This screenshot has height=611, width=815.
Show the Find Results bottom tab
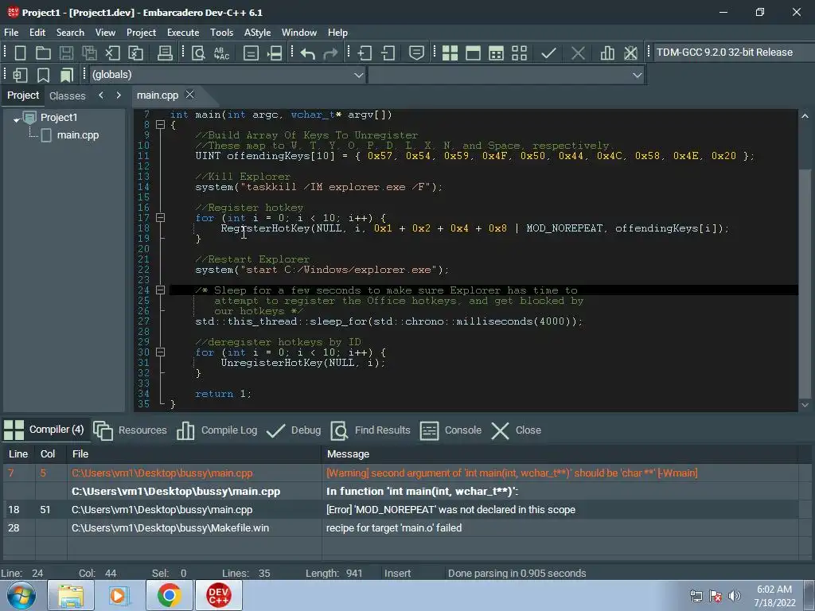[370, 430]
